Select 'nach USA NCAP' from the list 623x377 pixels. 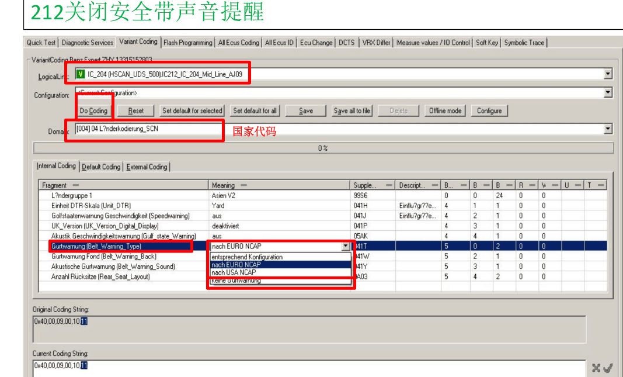pos(234,272)
